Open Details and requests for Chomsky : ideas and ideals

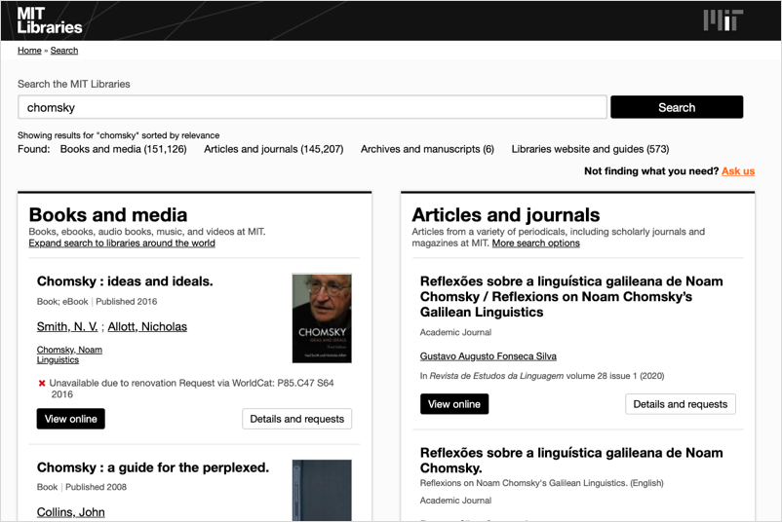[x=296, y=419]
